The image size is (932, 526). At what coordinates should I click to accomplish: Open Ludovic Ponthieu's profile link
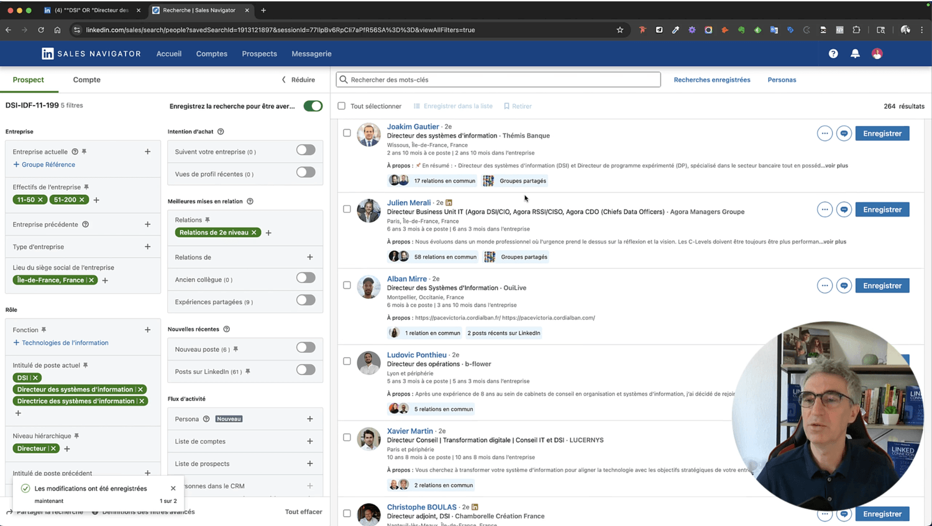[416, 355]
